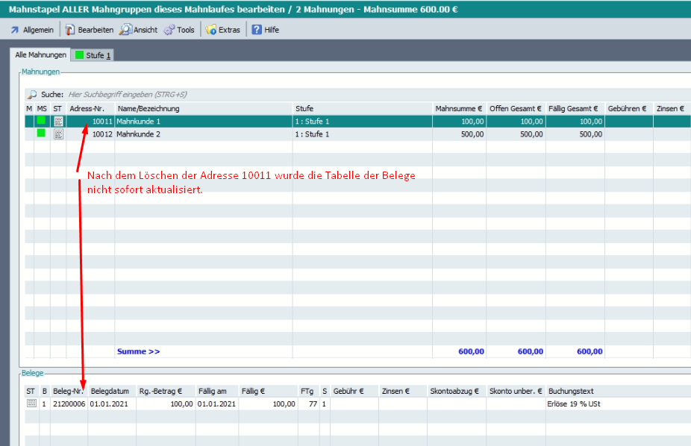Click the Hilfe question mark icon
The width and height of the screenshot is (691, 446).
(257, 30)
